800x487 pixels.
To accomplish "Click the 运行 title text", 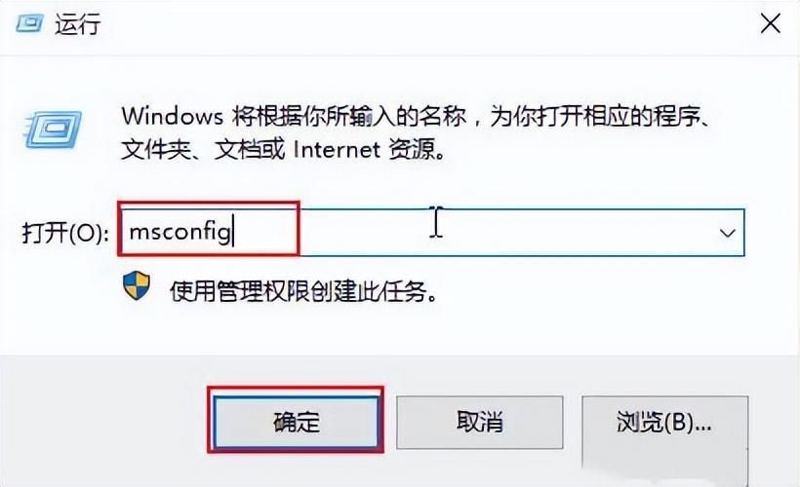I will (77, 24).
